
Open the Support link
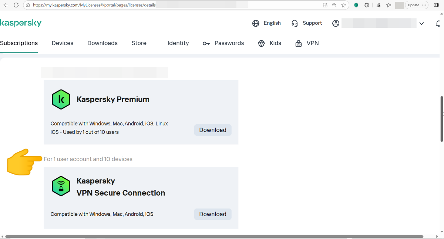pyautogui.click(x=307, y=23)
